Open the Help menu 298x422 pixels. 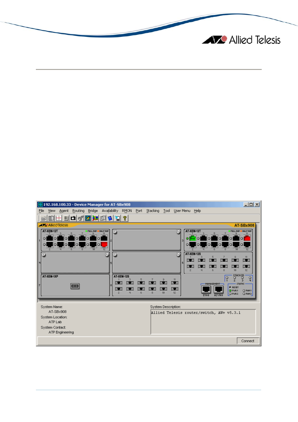point(197,211)
